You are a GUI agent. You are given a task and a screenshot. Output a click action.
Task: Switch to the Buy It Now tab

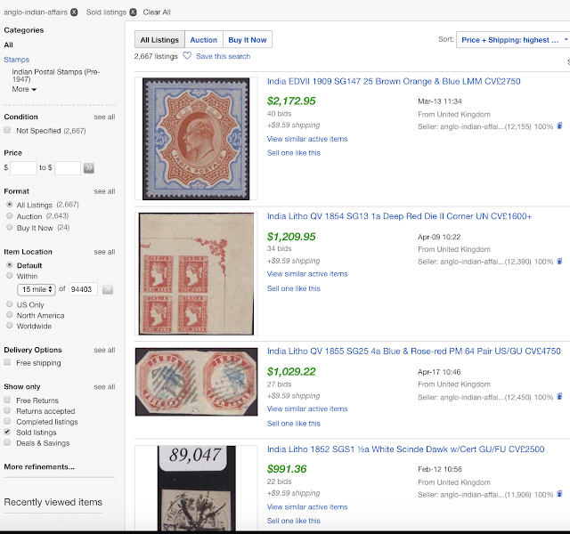click(248, 40)
